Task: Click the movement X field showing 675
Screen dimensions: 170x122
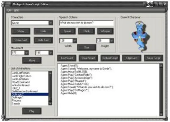Action: pyautogui.click(x=18, y=53)
